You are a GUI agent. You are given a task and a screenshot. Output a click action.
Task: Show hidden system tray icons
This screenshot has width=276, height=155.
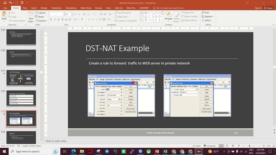pos(224,151)
